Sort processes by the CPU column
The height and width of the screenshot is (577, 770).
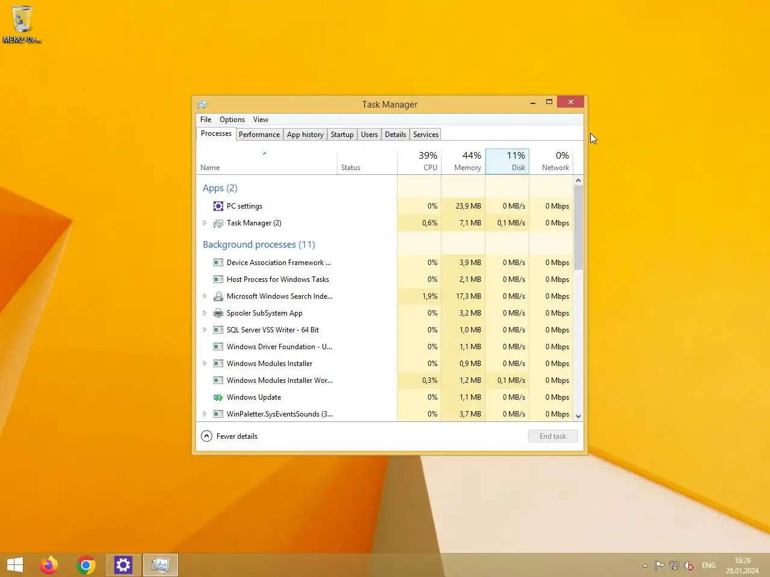419,162
